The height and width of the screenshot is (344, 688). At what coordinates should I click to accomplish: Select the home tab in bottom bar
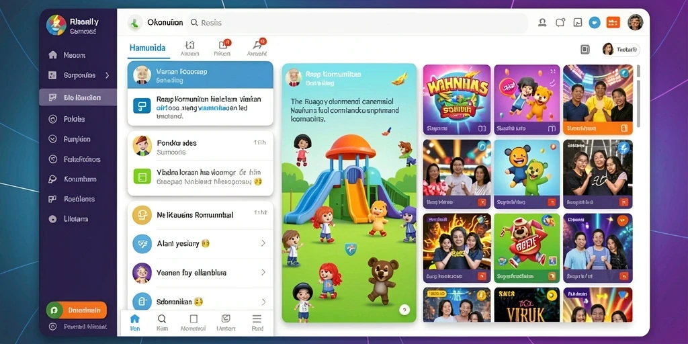135,322
